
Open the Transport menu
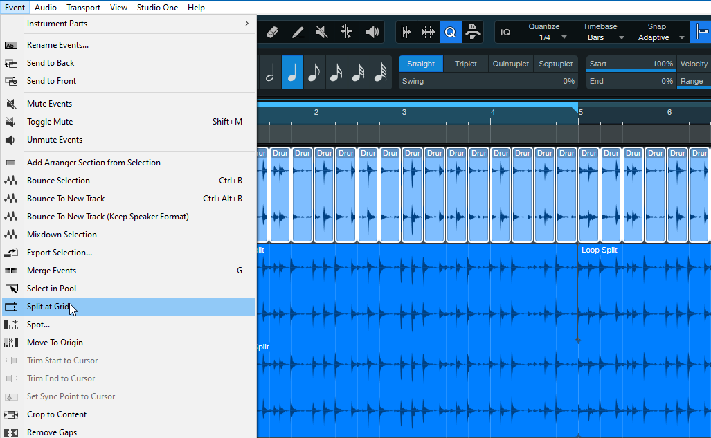pyautogui.click(x=83, y=8)
